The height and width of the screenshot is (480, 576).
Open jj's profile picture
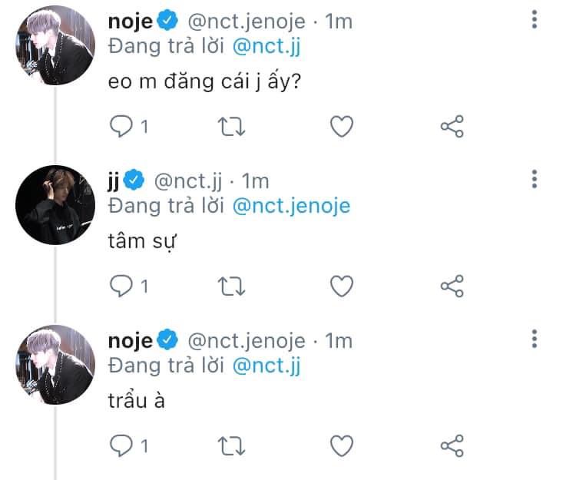(55, 204)
